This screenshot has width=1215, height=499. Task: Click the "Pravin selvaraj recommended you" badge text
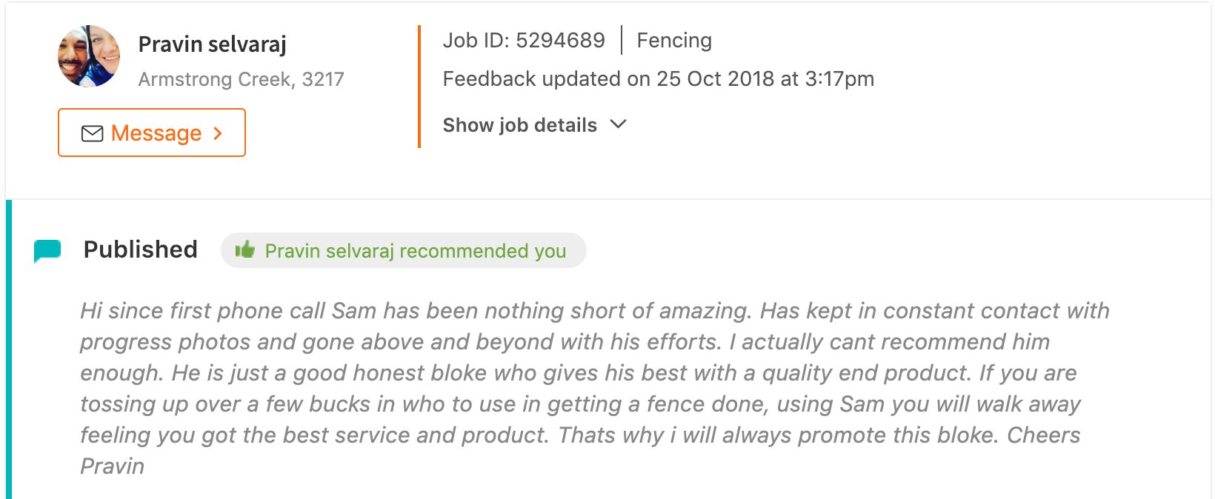415,251
